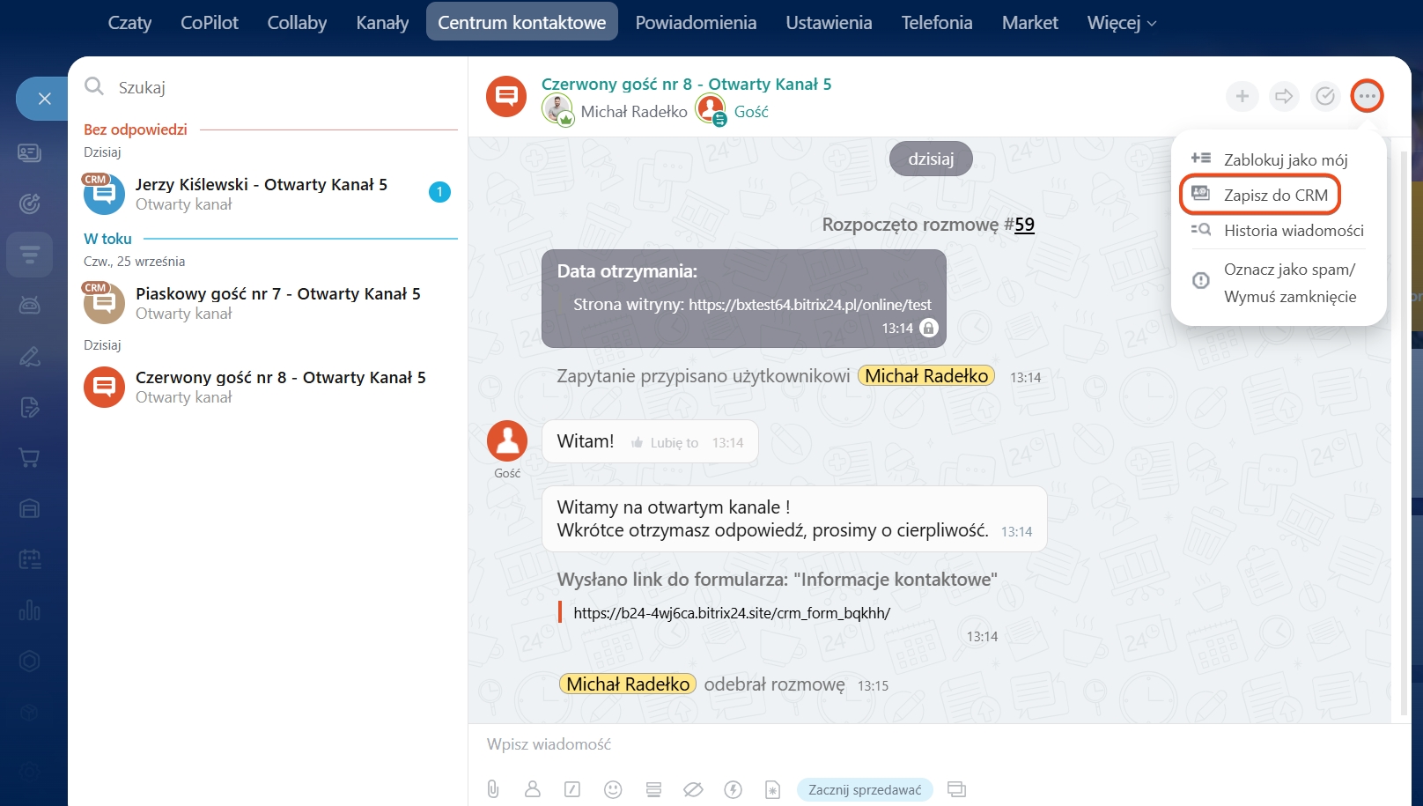
Task: Click the plus icon in chat header
Action: click(1242, 96)
